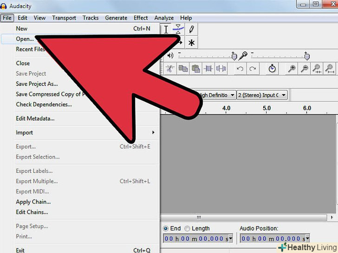Click the Fit Selection zoom icon
Screen dimensions: 338x253
click(x=317, y=69)
